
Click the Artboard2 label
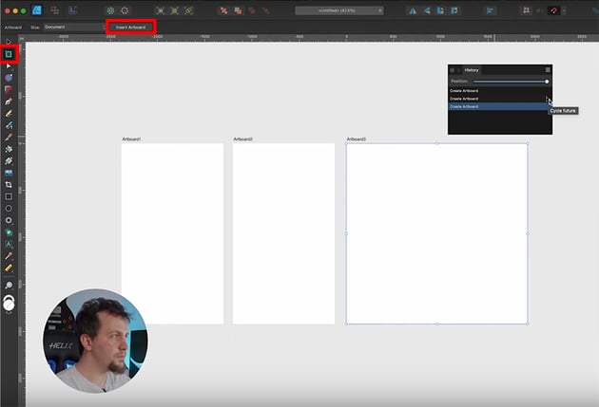click(x=243, y=139)
